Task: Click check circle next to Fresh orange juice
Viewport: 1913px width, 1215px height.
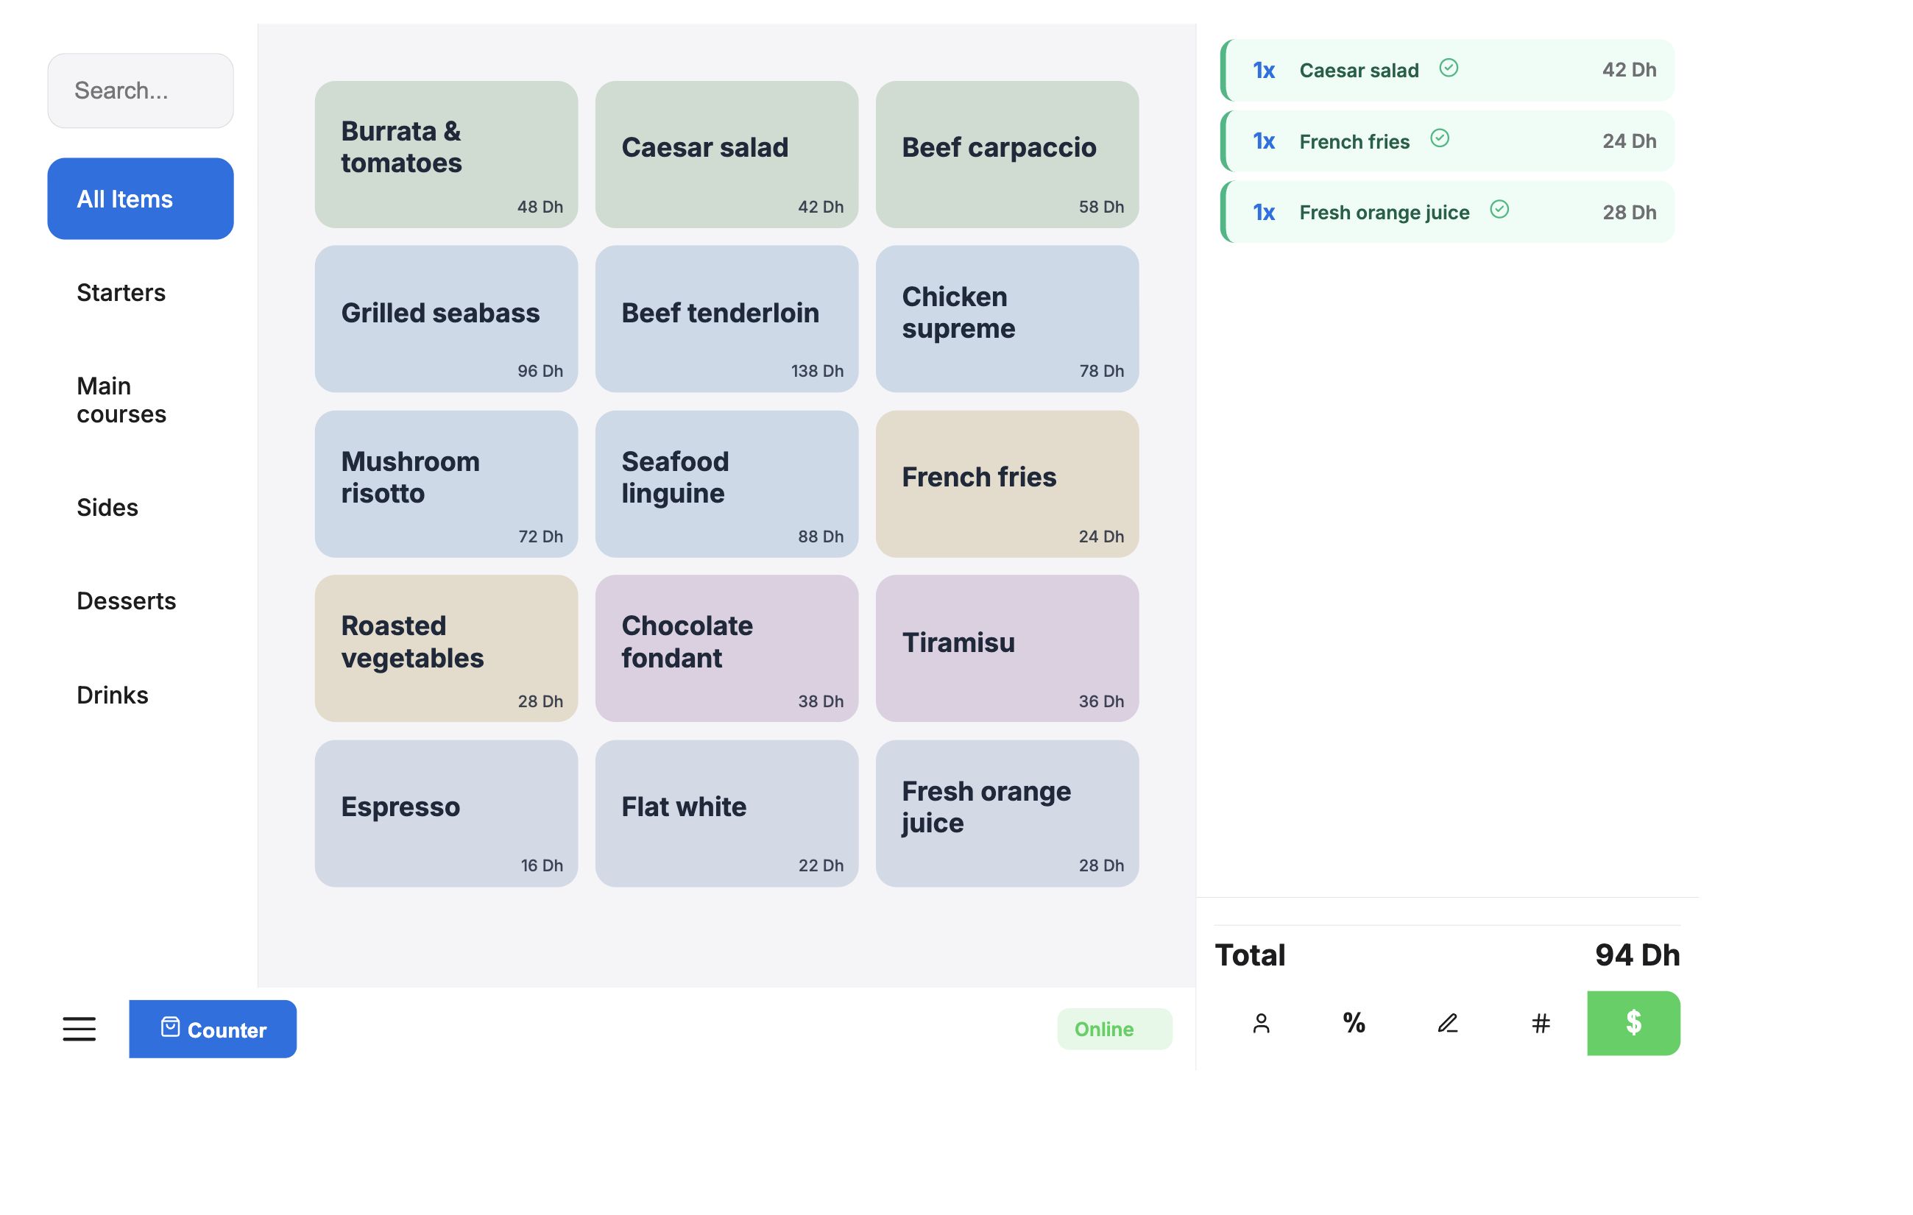Action: 1499,210
